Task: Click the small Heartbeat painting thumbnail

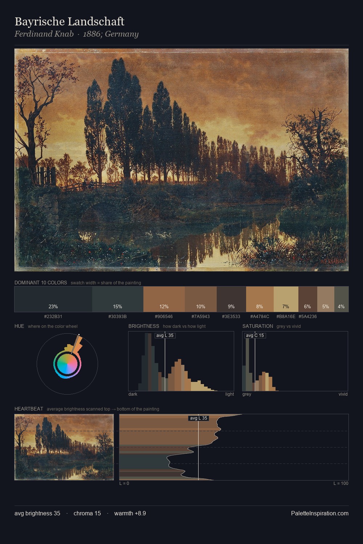Action: (x=64, y=447)
